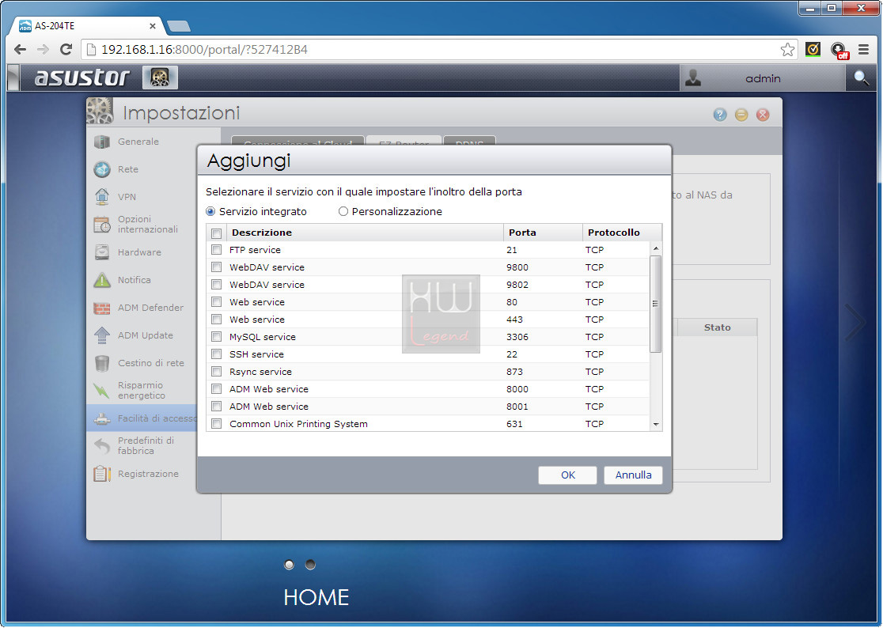Click the service list scrollbar thumb
The image size is (883, 628).
point(655,304)
